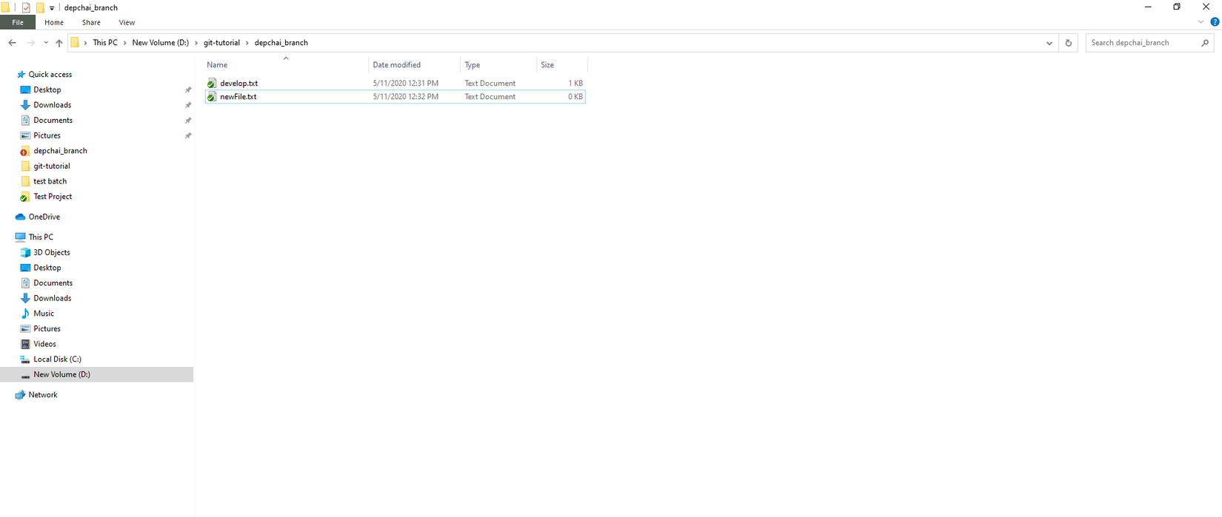Unpin Documents using its pin icon
This screenshot has height=517, width=1222.
(188, 121)
